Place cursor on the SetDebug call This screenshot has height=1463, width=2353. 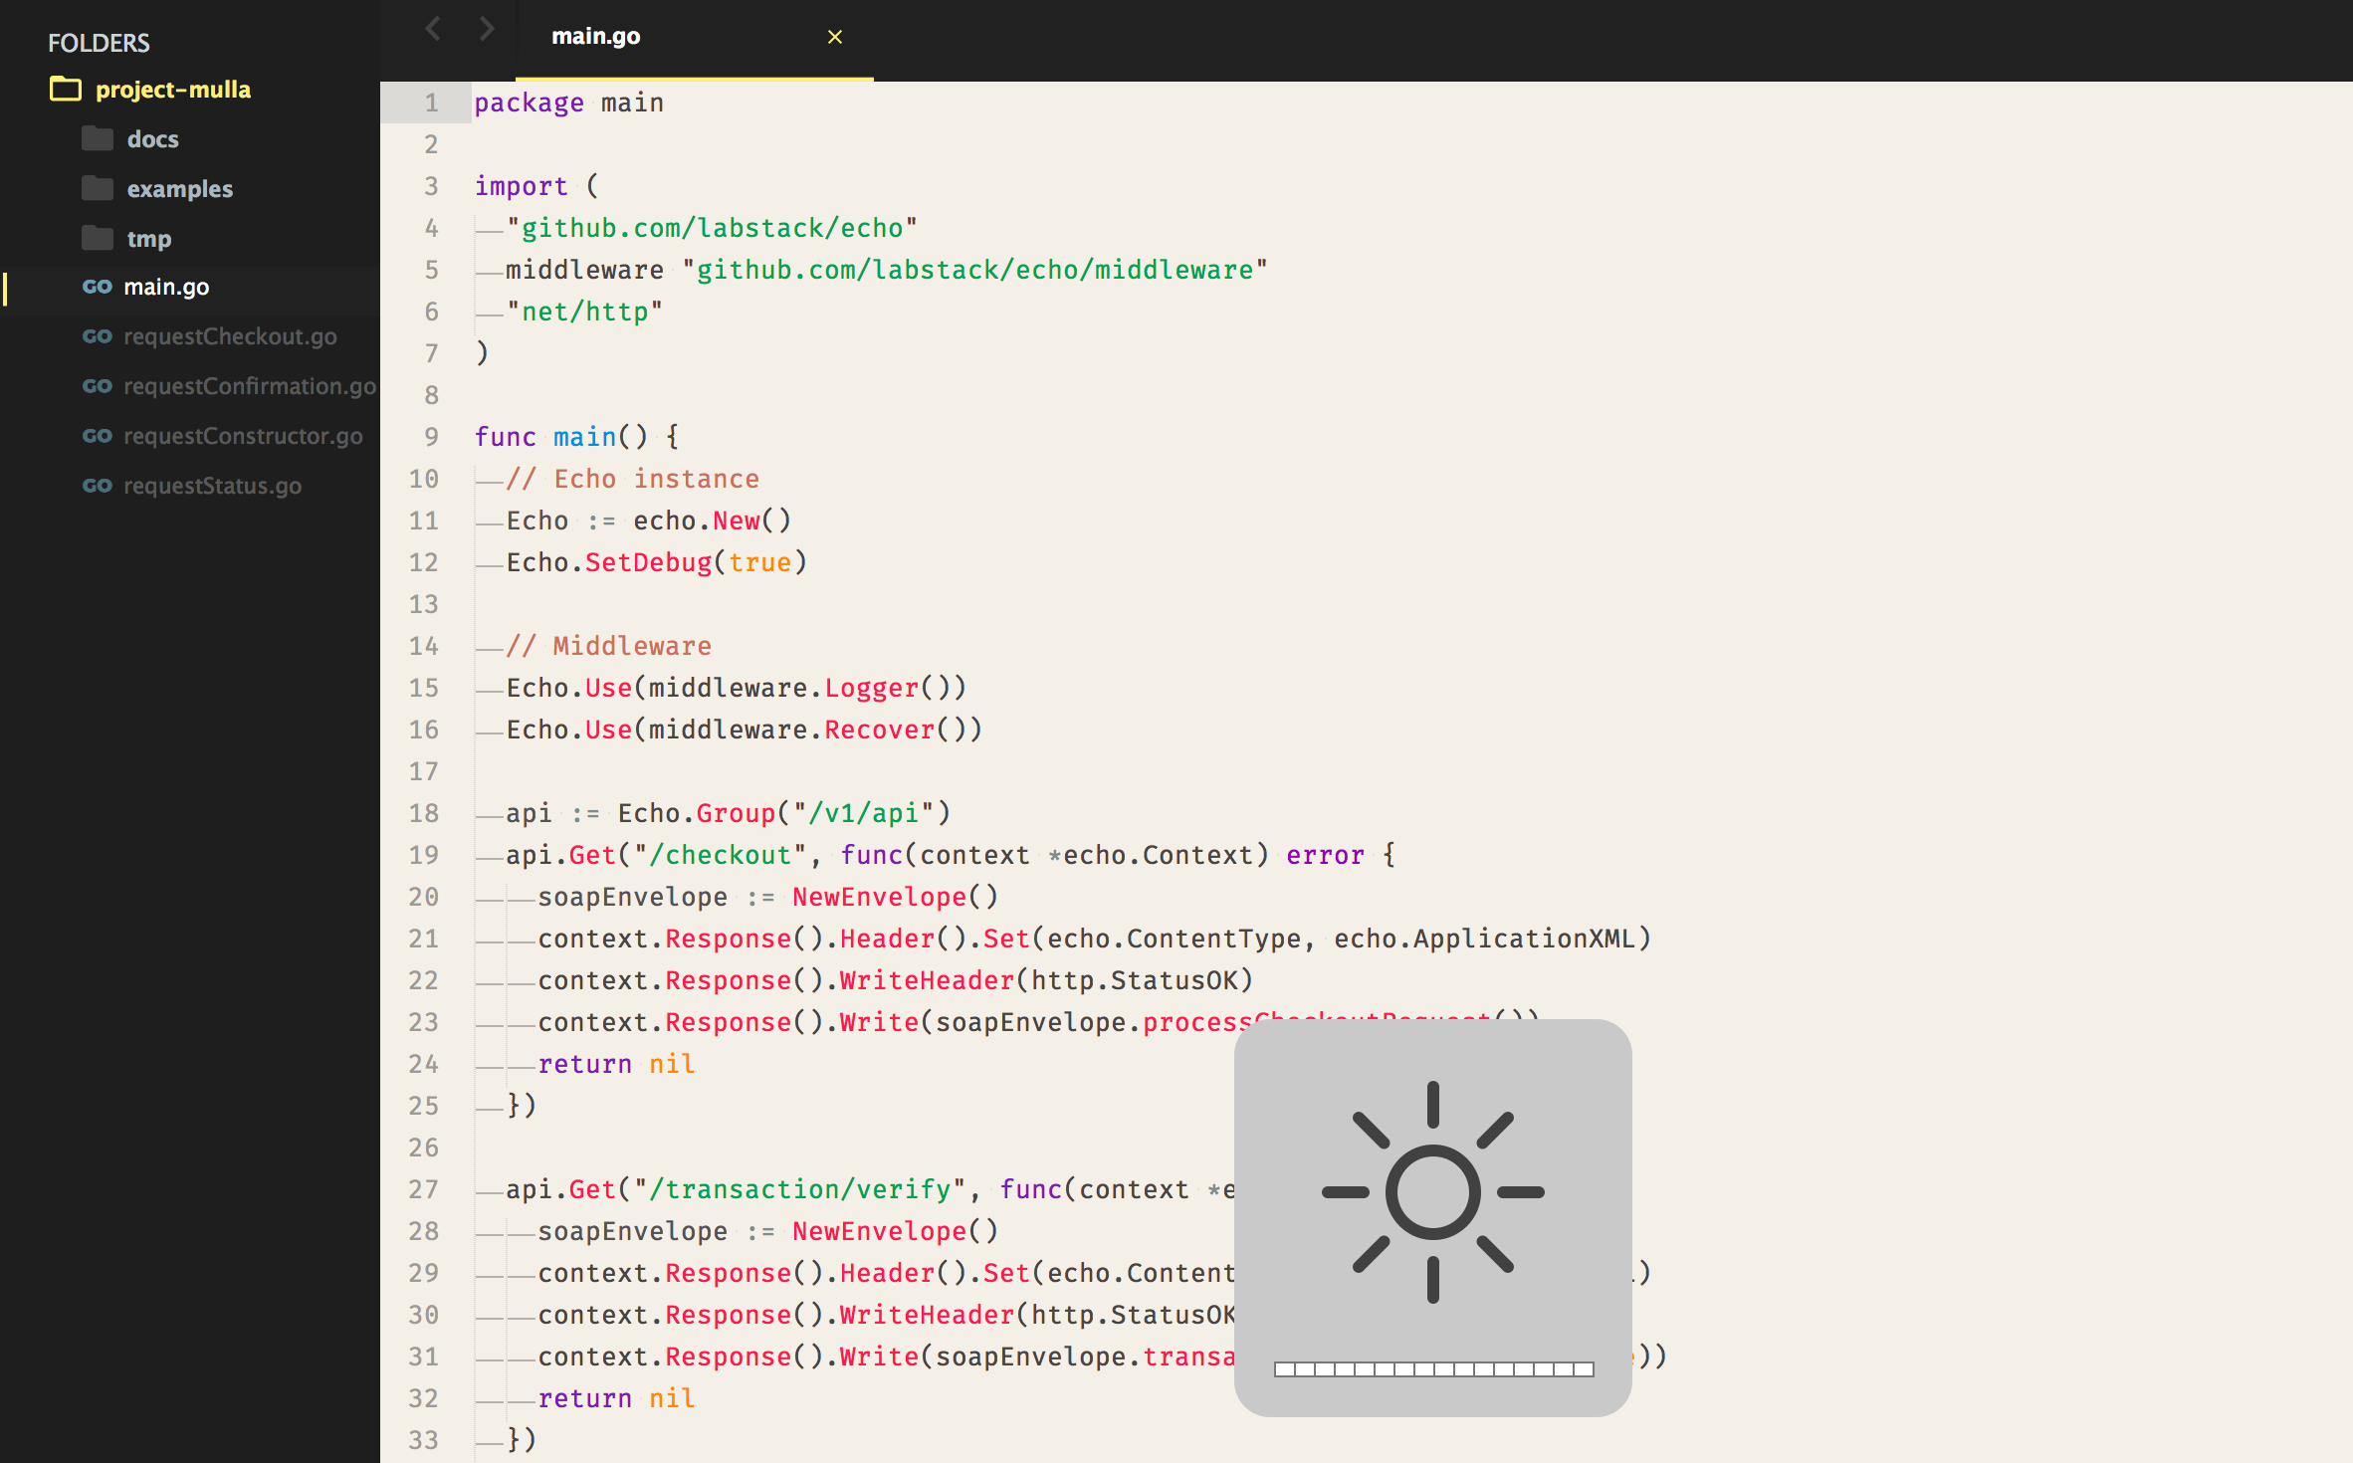(647, 562)
